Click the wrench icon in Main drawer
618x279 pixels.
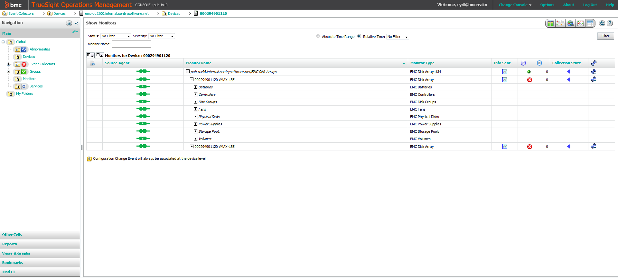[75, 32]
